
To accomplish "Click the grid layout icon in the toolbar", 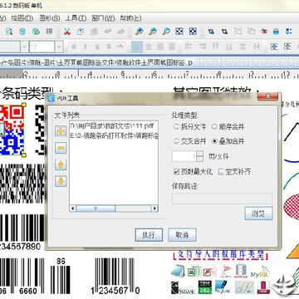I will [49, 32].
